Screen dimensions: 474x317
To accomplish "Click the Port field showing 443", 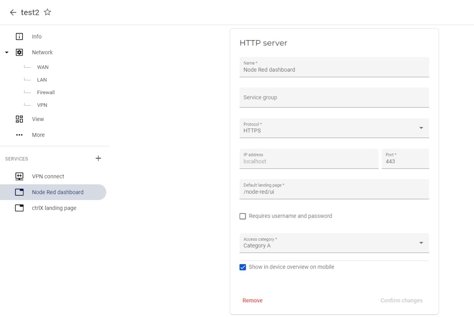I will tap(405, 158).
